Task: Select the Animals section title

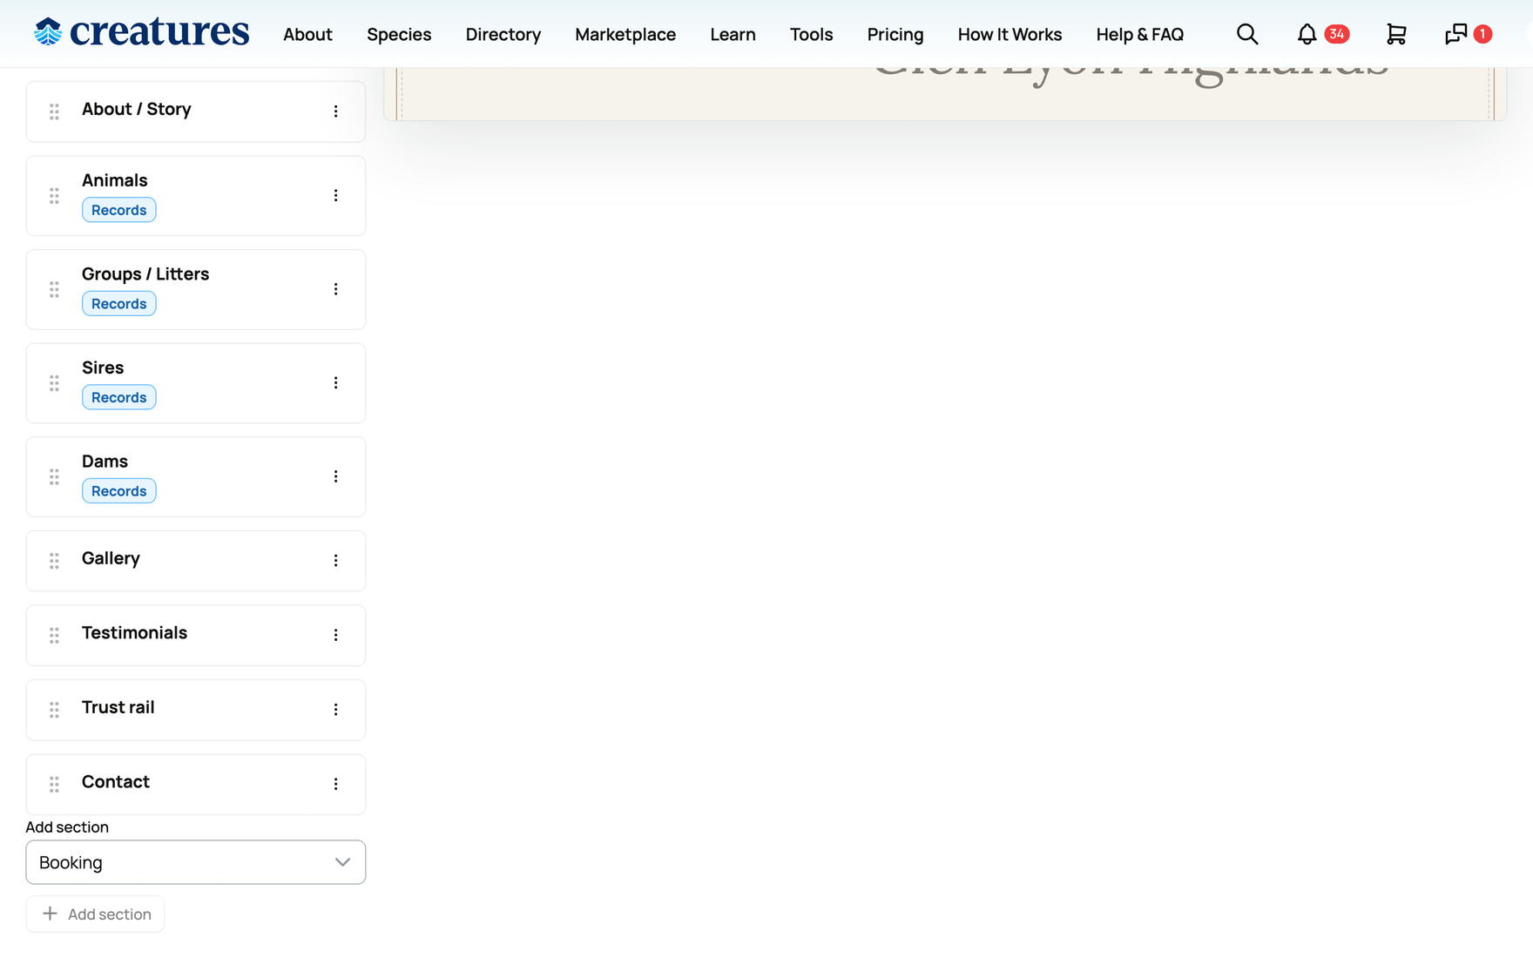Action: tap(115, 180)
